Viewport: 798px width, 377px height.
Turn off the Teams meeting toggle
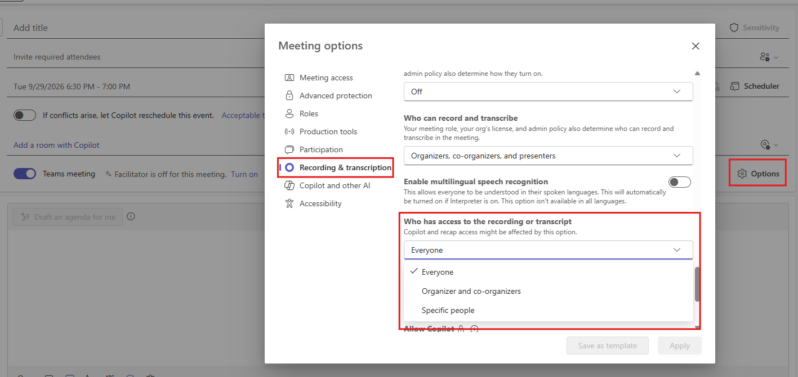tap(25, 174)
